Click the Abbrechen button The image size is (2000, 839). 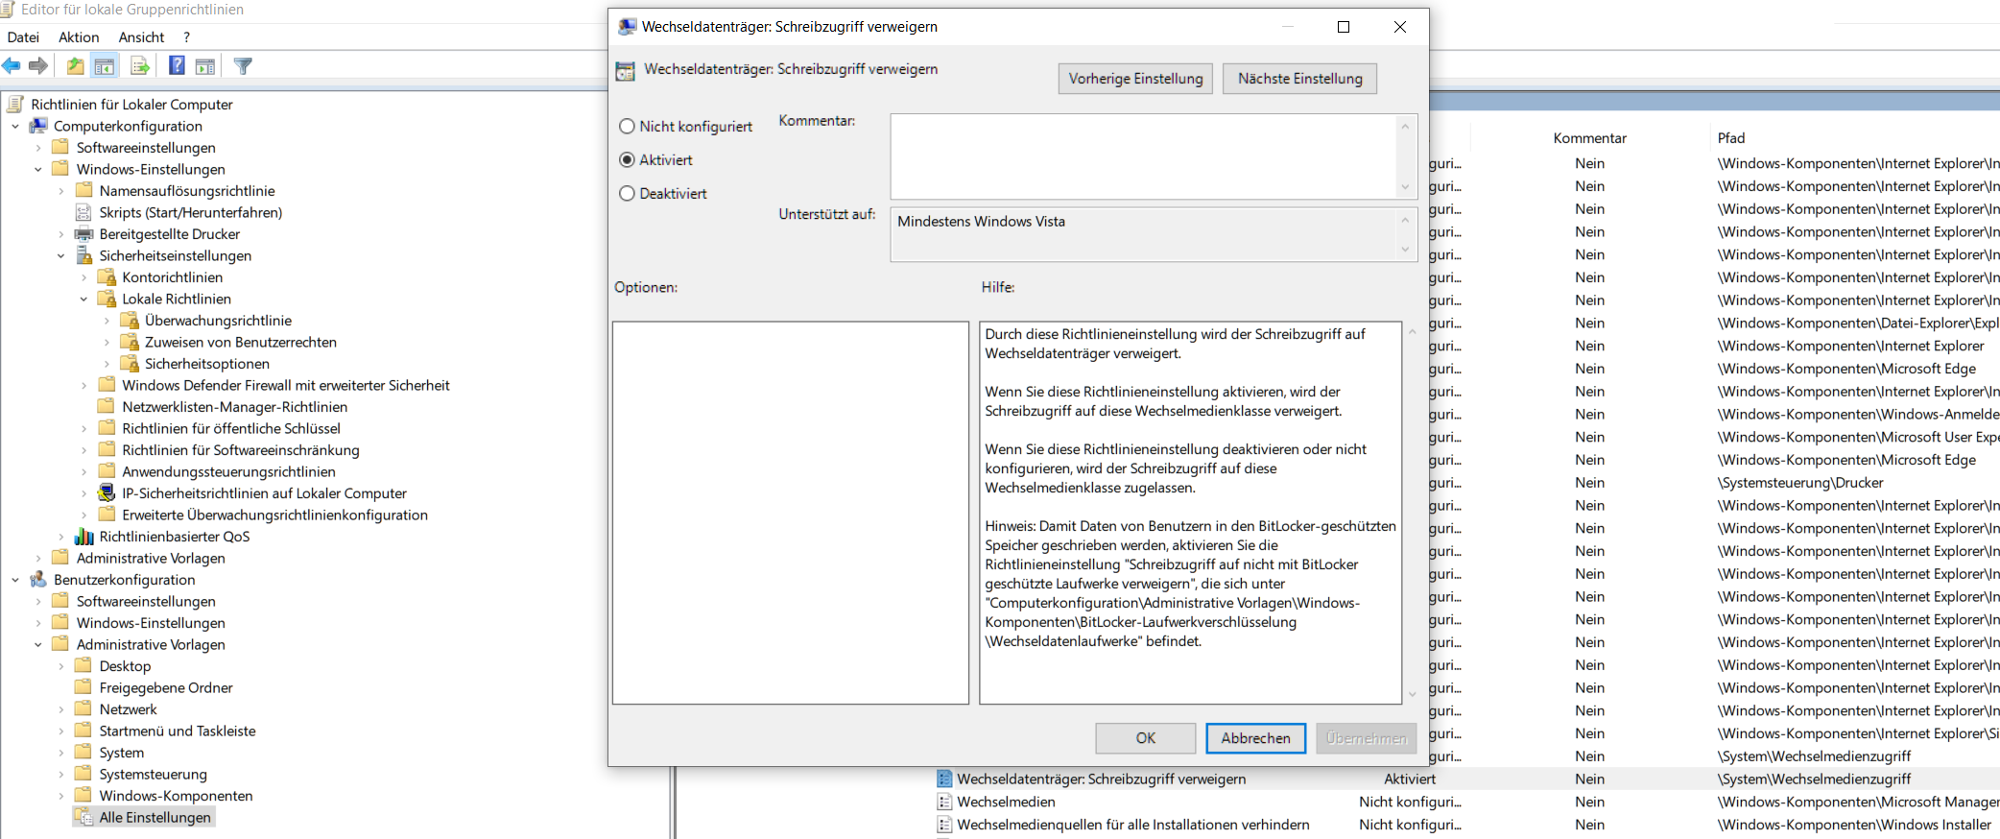tap(1255, 738)
